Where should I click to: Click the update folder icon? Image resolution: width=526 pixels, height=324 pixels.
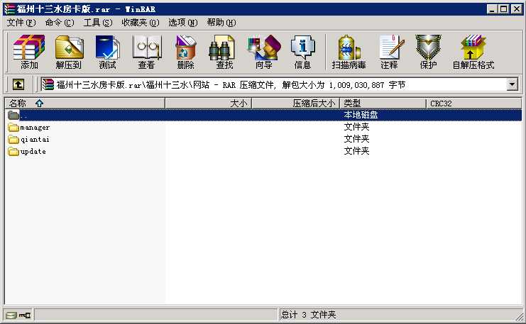pyautogui.click(x=13, y=152)
